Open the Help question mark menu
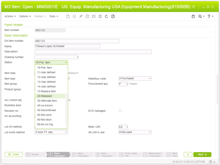 pos(210,16)
